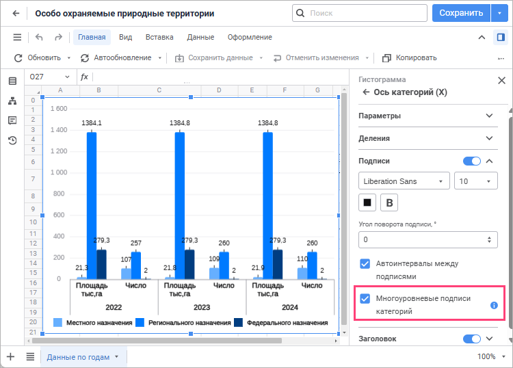
Task: Click the undo arrow icon
Action: [x=39, y=38]
